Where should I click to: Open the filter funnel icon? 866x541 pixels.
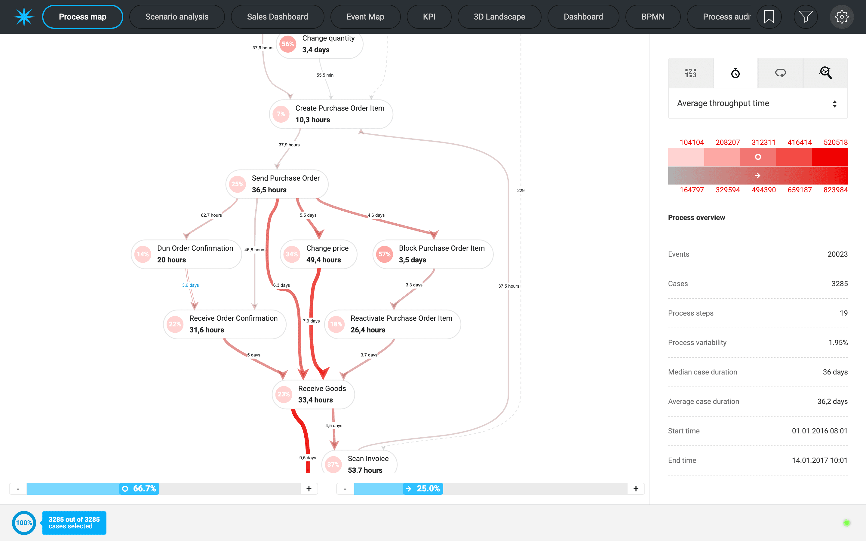(x=805, y=17)
